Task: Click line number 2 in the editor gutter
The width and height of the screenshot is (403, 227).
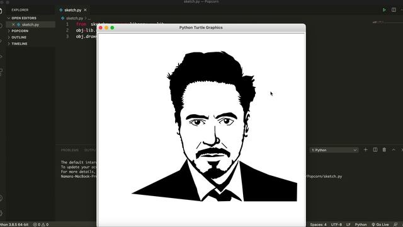Action: pyautogui.click(x=67, y=30)
